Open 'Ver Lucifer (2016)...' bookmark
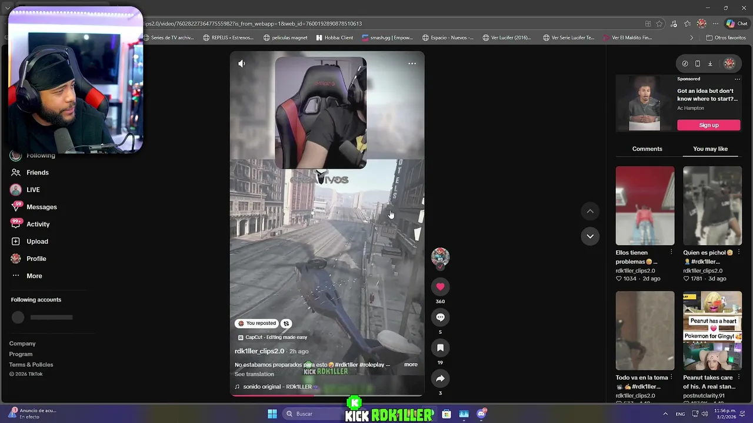Screen dimensions: 753x423 point(507,38)
